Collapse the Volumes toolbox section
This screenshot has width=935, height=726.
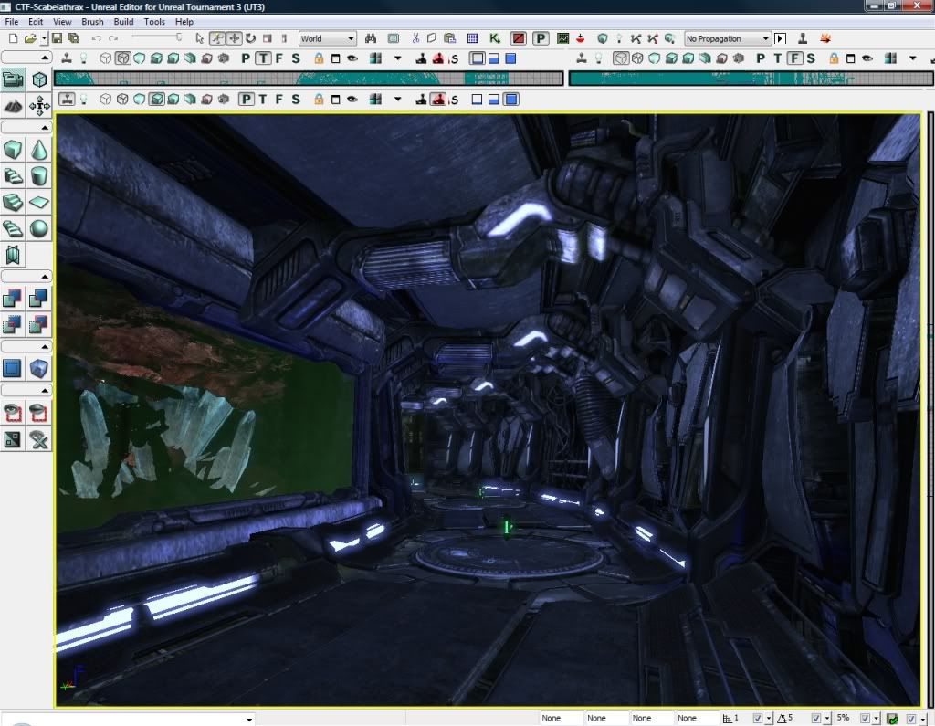click(45, 347)
